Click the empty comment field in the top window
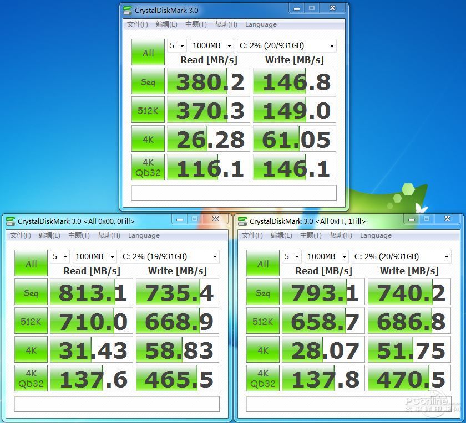 (234, 193)
